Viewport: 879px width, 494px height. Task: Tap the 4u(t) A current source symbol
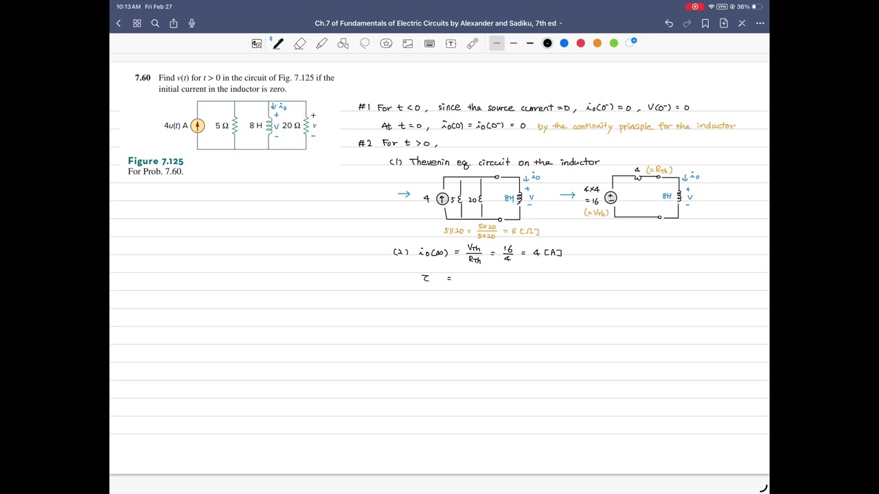(198, 126)
